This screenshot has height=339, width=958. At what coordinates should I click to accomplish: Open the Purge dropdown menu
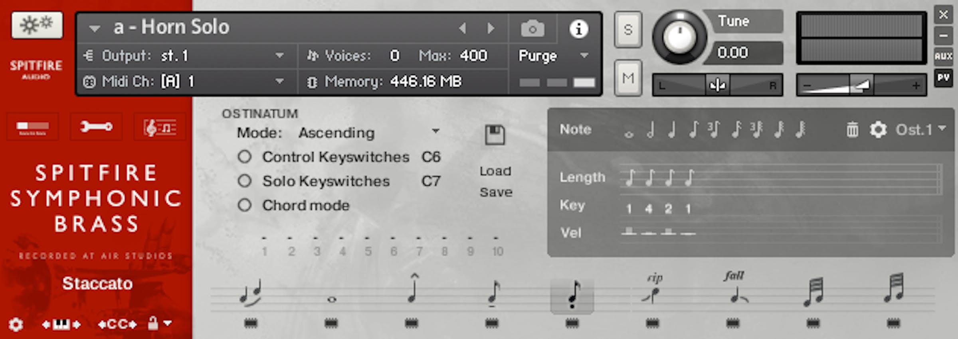[x=554, y=56]
